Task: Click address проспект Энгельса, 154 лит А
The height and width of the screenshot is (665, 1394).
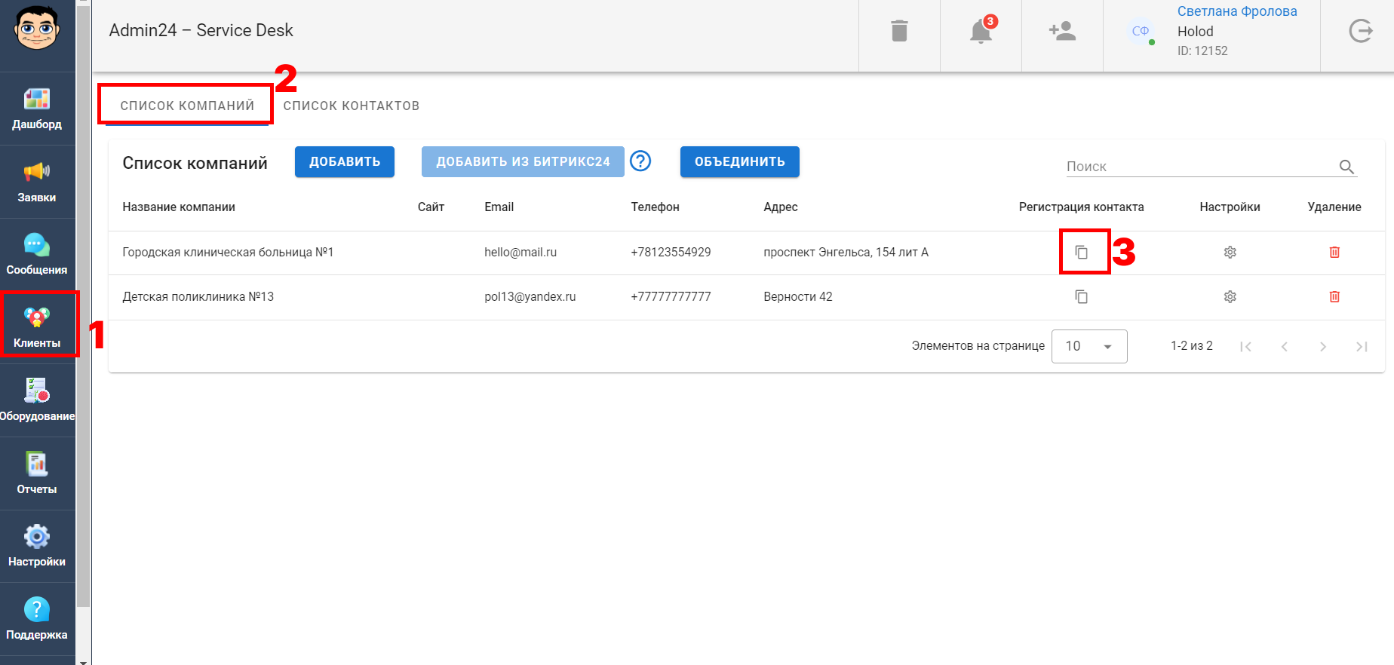Action: pyautogui.click(x=846, y=253)
